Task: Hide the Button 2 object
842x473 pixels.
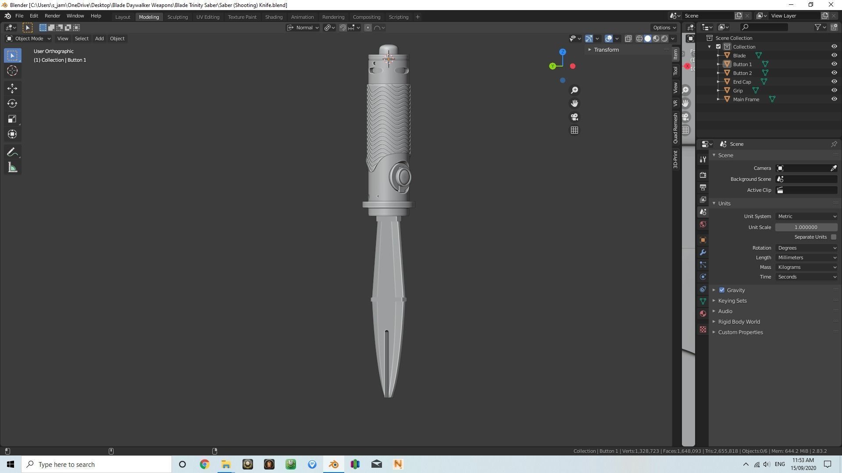Action: tap(834, 73)
